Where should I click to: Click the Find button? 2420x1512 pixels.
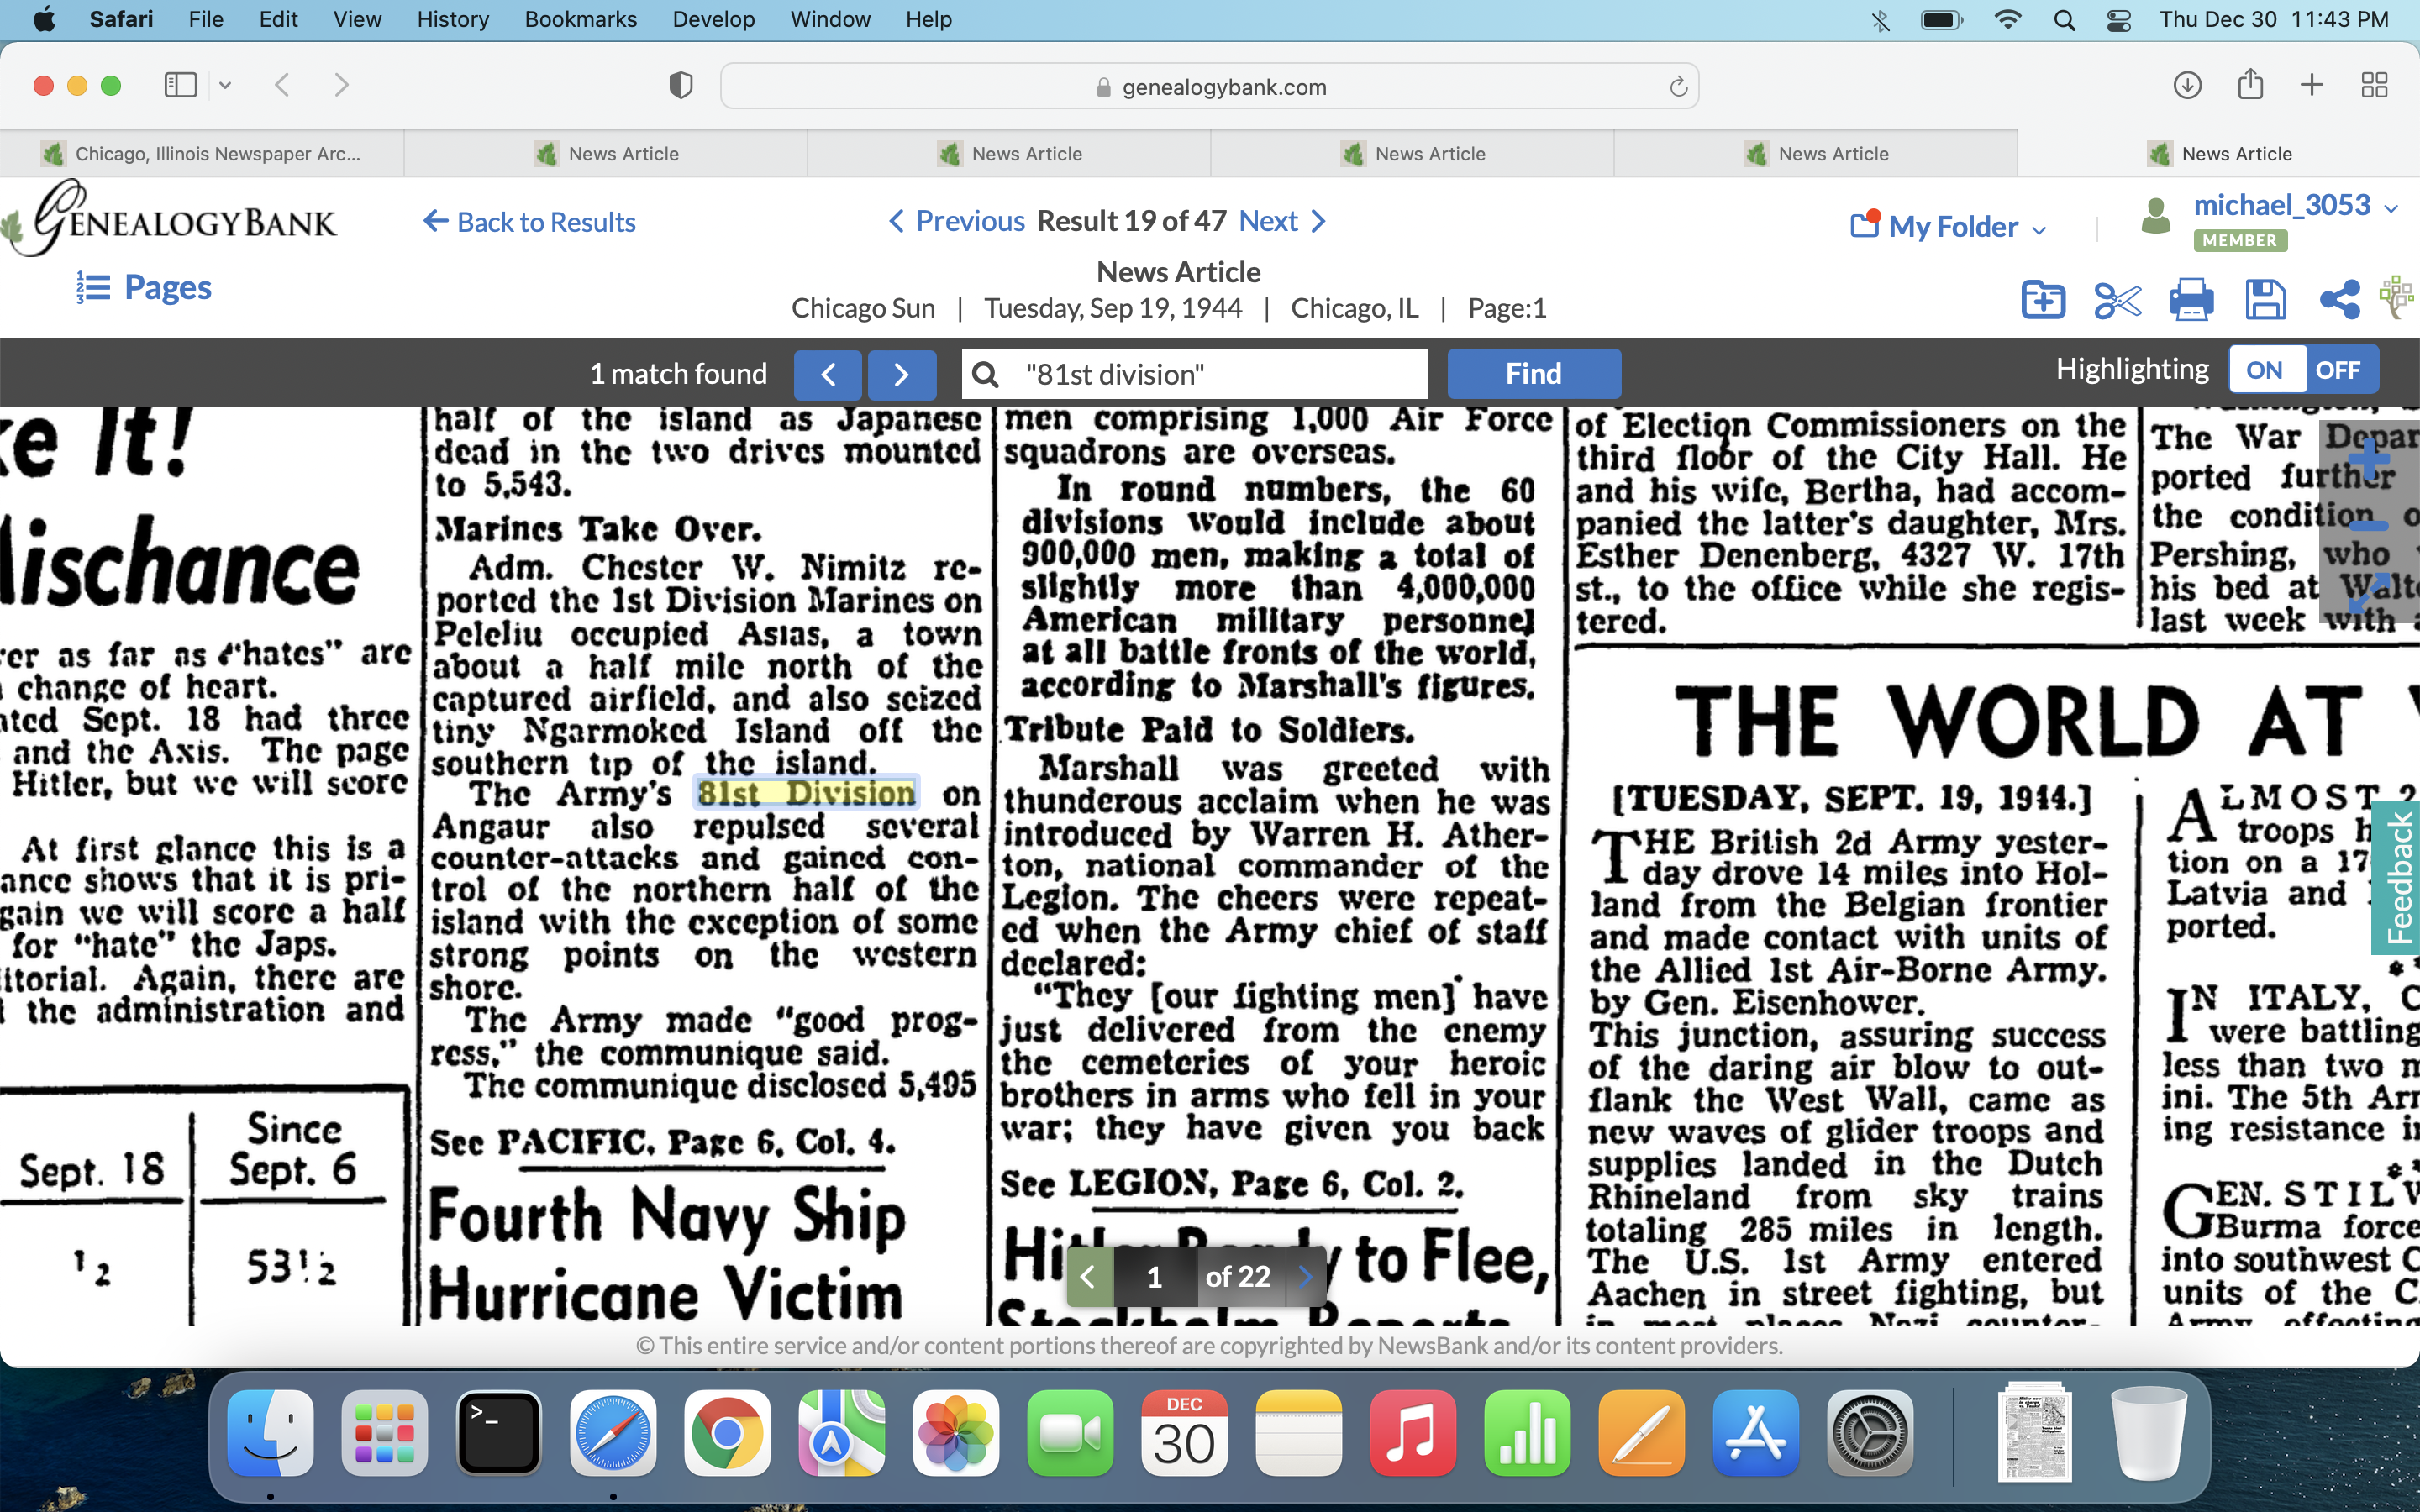coord(1533,374)
